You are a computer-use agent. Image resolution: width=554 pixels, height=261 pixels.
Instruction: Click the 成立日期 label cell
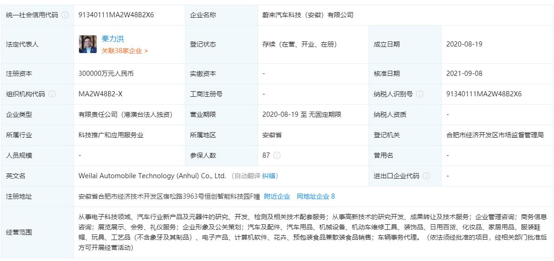click(405, 45)
